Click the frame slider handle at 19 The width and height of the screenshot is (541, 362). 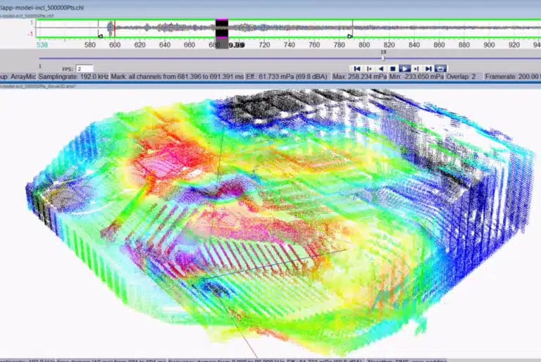click(383, 59)
